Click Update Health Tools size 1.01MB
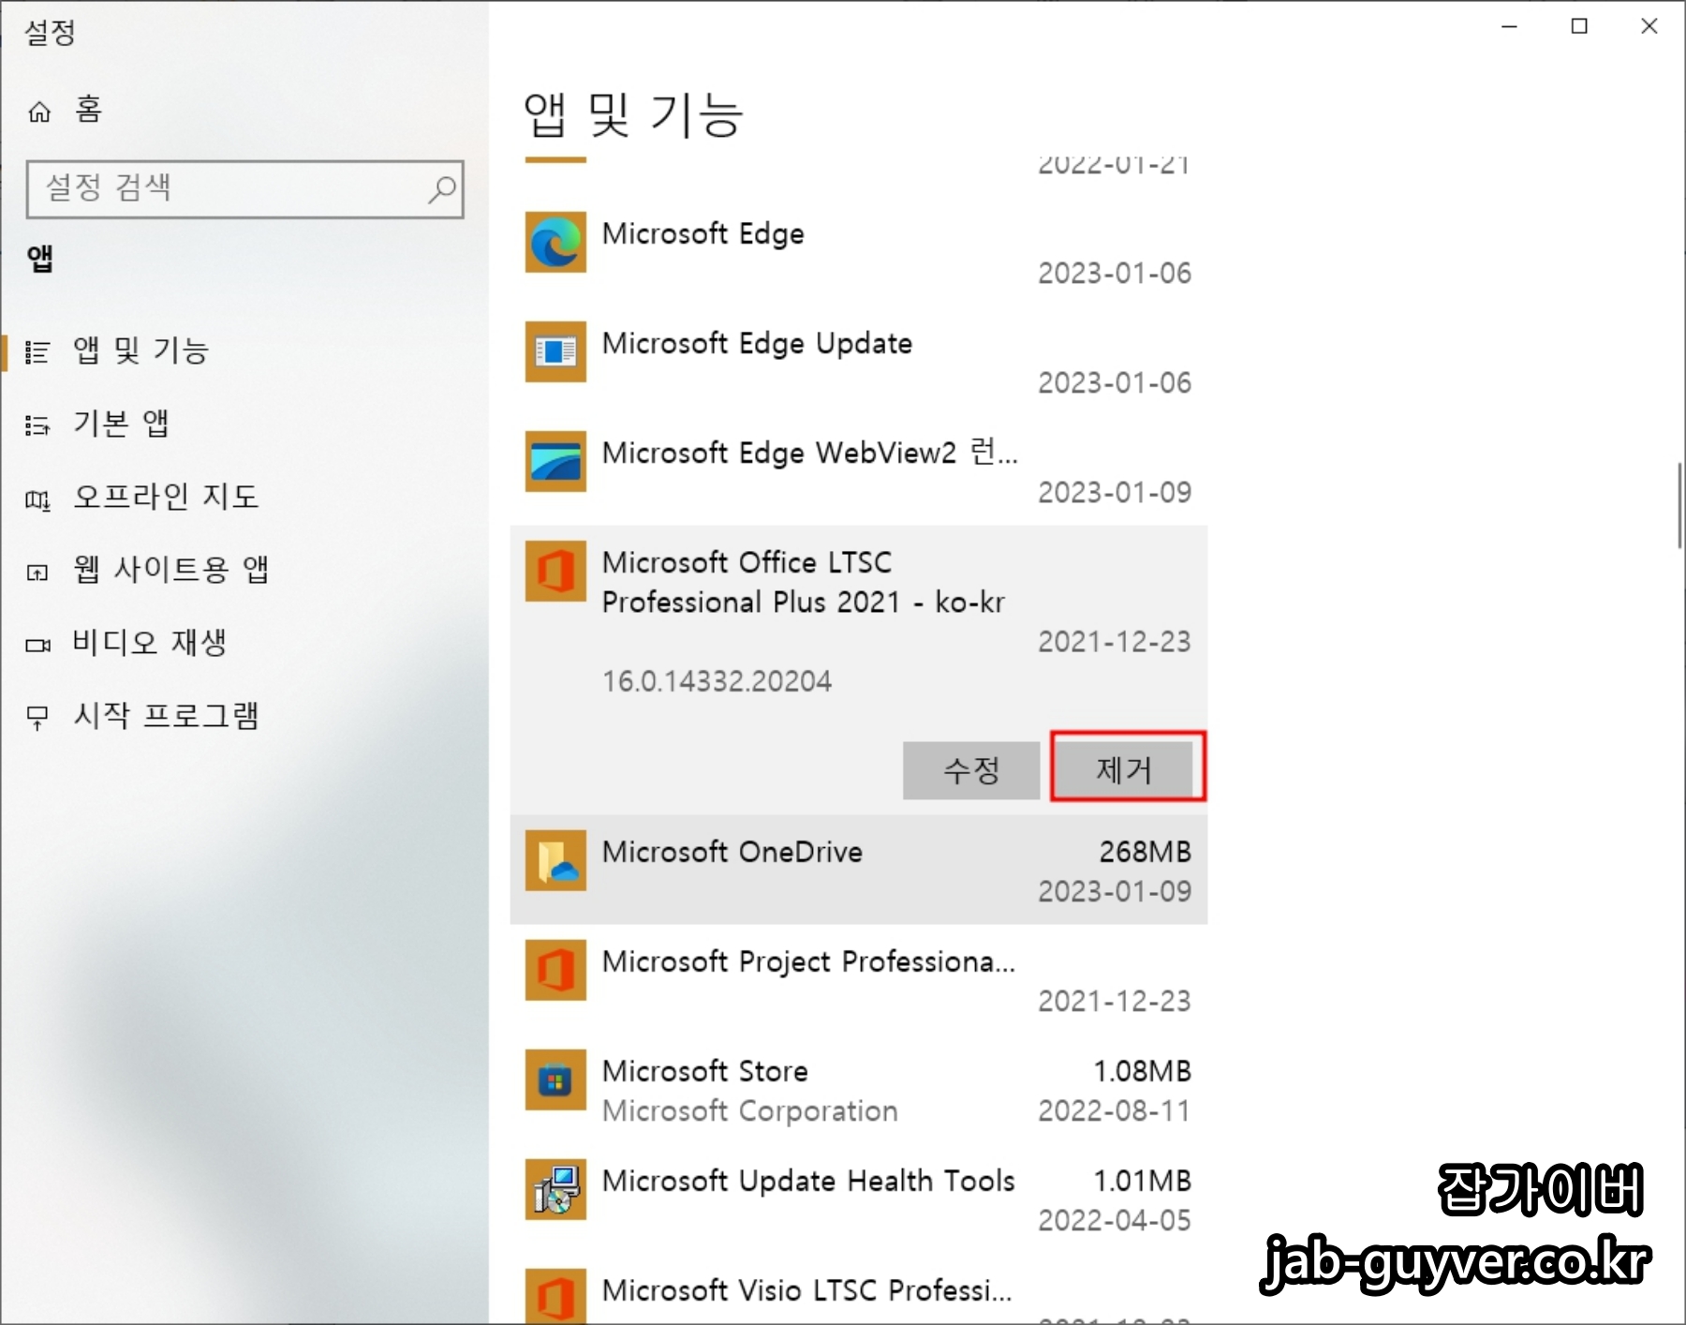Screen dimensions: 1686x1325 (1143, 1181)
